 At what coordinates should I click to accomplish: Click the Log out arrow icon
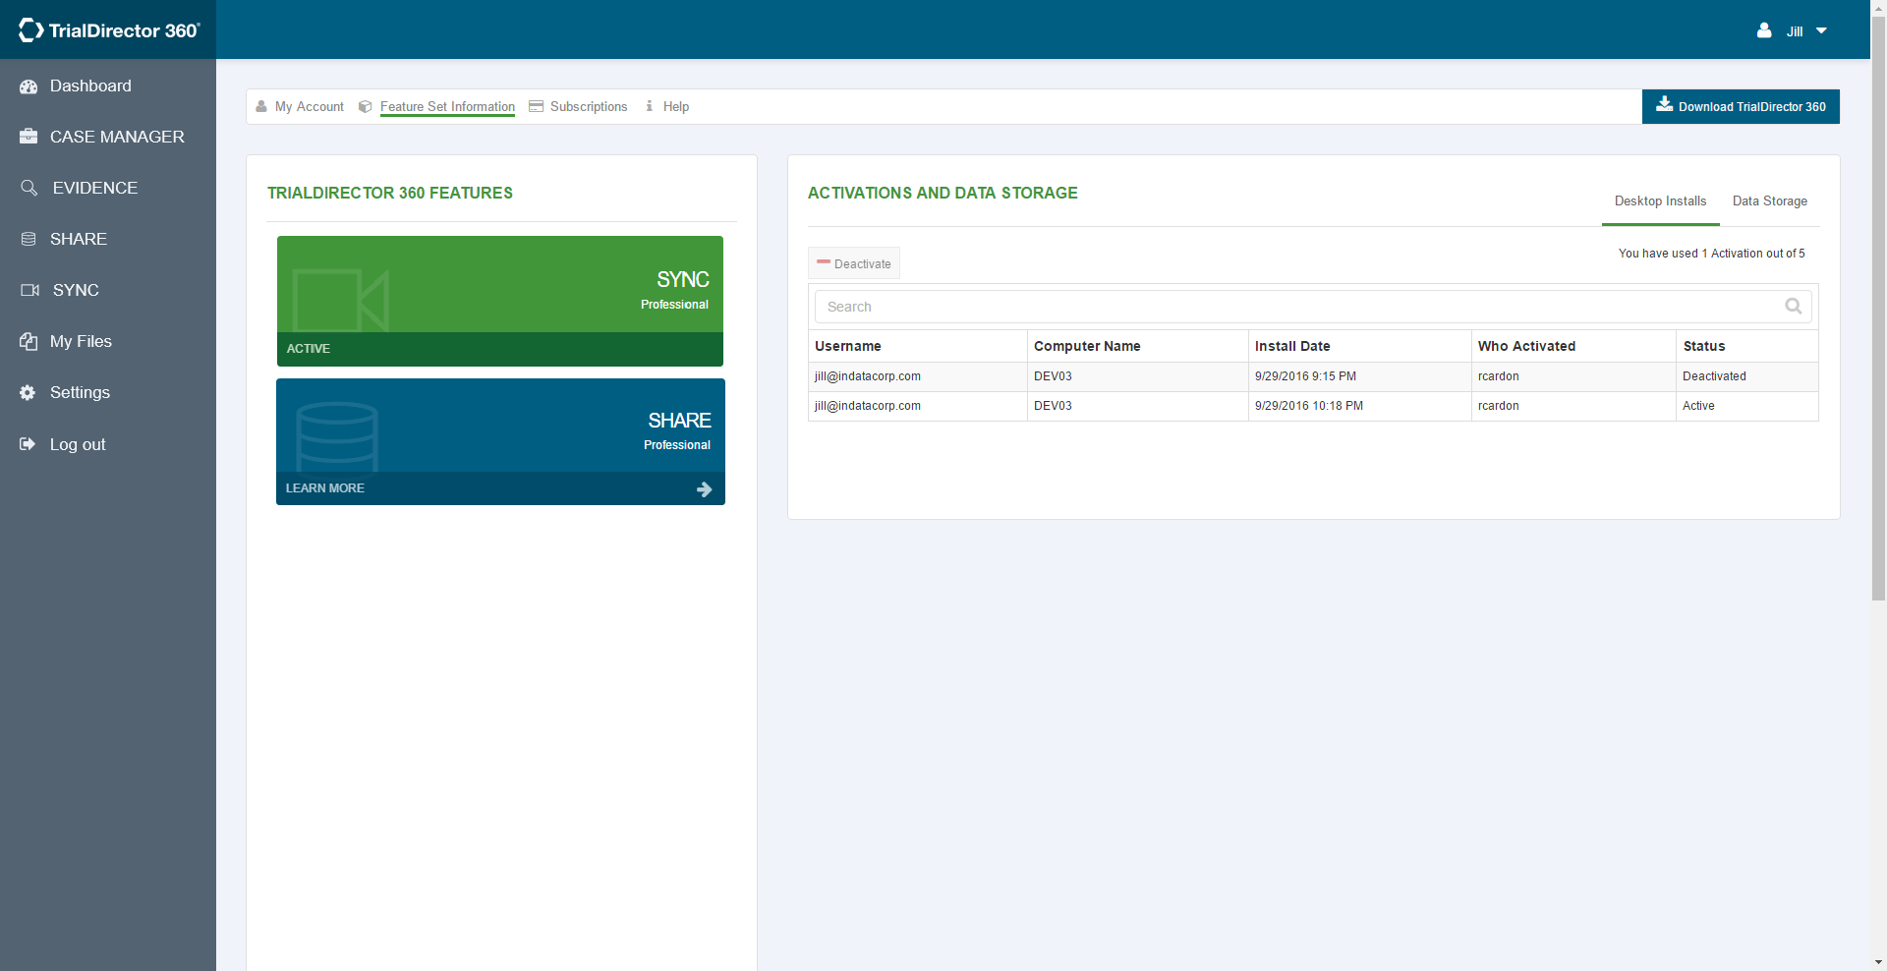click(x=28, y=444)
